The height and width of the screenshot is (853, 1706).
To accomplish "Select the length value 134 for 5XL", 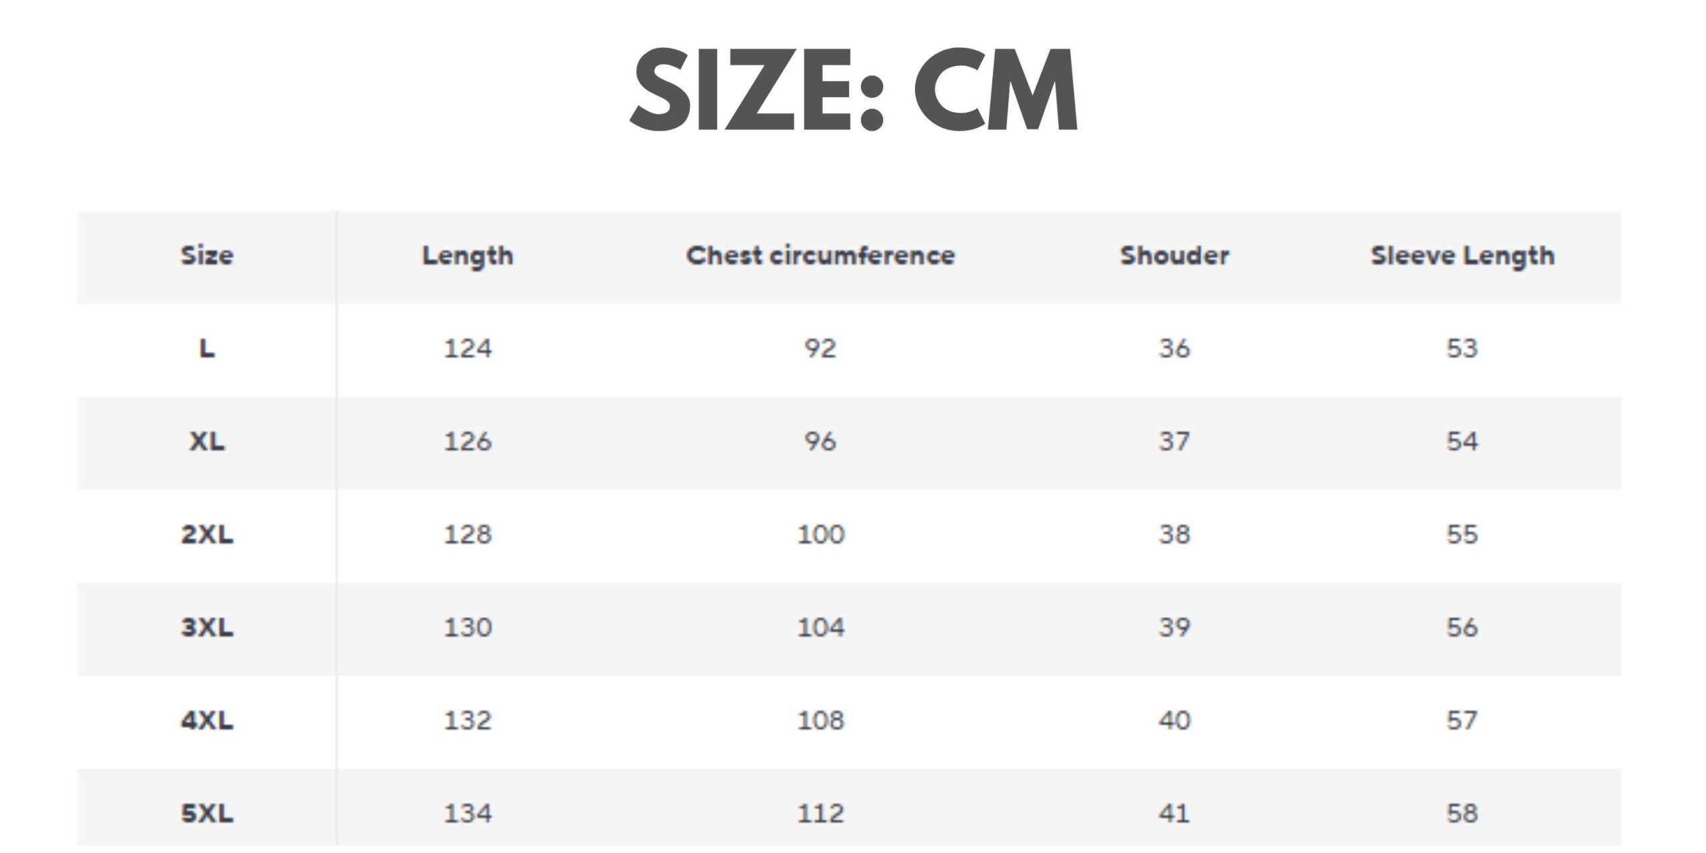I will click(468, 814).
